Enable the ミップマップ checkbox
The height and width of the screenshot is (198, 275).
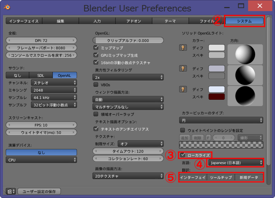click(x=96, y=48)
